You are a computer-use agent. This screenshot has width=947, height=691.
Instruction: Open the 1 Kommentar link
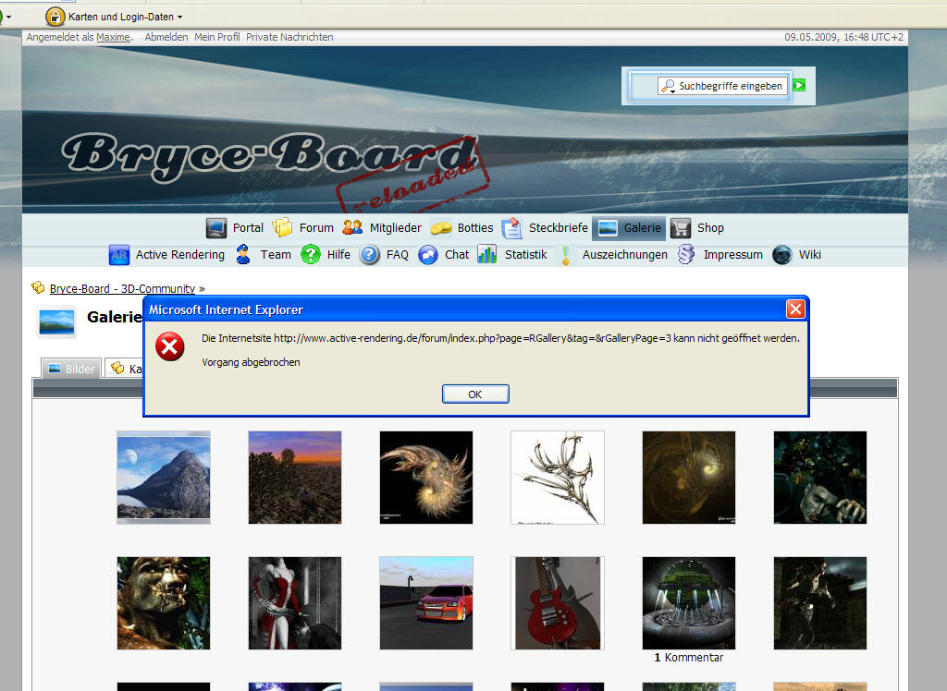(688, 658)
